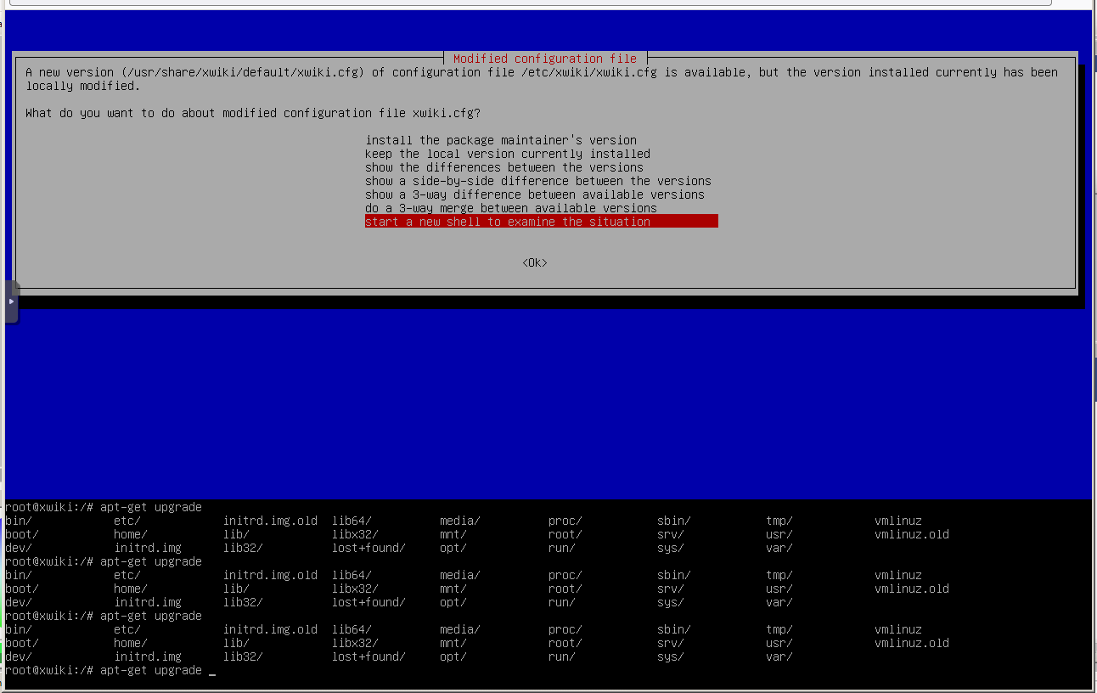
Task: Choose "show the differences between the versions"
Action: click(504, 167)
